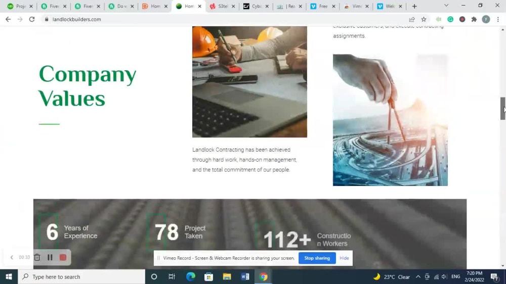506x284 pixels.
Task: Pause the Vimeo recording
Action: click(50, 257)
